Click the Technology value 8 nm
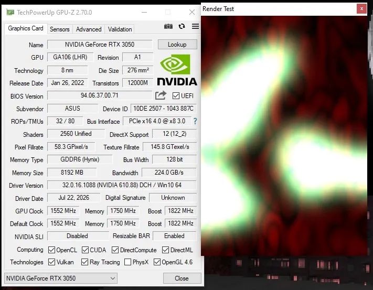 pos(67,70)
